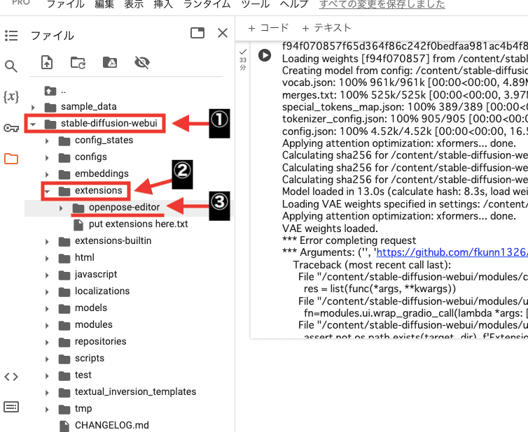Expand the extensions-builtin folder arrow
Screen dimensions: 528x432
tap(47, 242)
